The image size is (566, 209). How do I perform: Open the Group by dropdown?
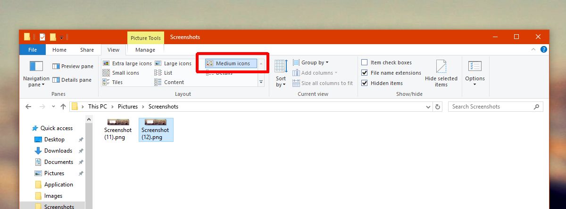pos(310,62)
